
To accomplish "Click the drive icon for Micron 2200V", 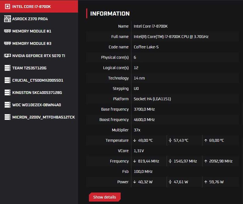I will pyautogui.click(x=7, y=117).
